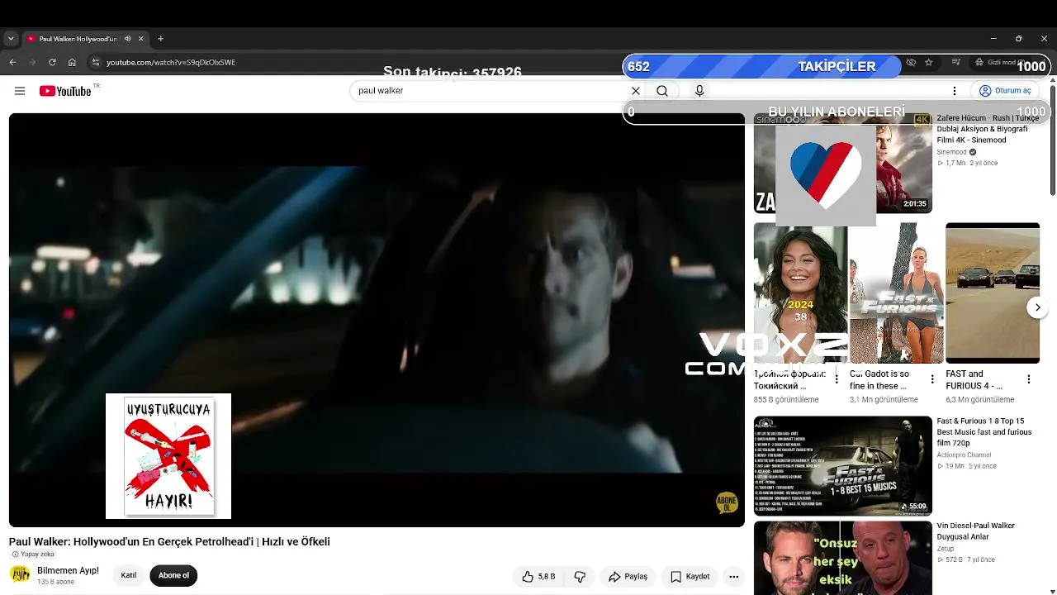Click the 'Yapay zeka' info label

33,555
